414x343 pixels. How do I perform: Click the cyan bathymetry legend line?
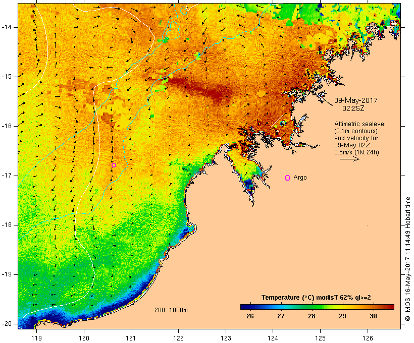pyautogui.click(x=163, y=315)
